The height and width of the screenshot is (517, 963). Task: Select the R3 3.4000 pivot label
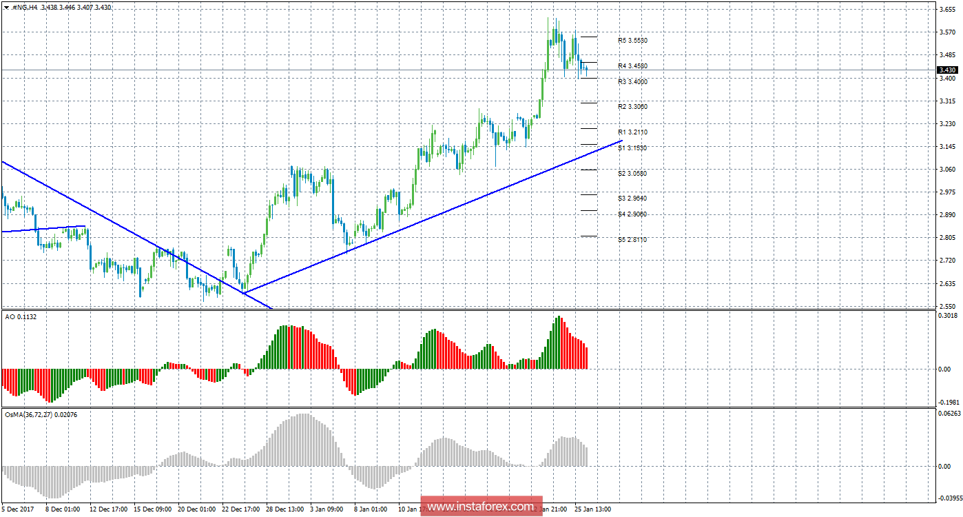point(632,81)
